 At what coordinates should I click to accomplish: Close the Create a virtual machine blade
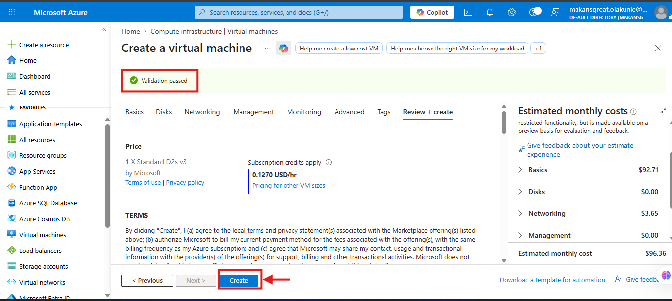click(658, 48)
